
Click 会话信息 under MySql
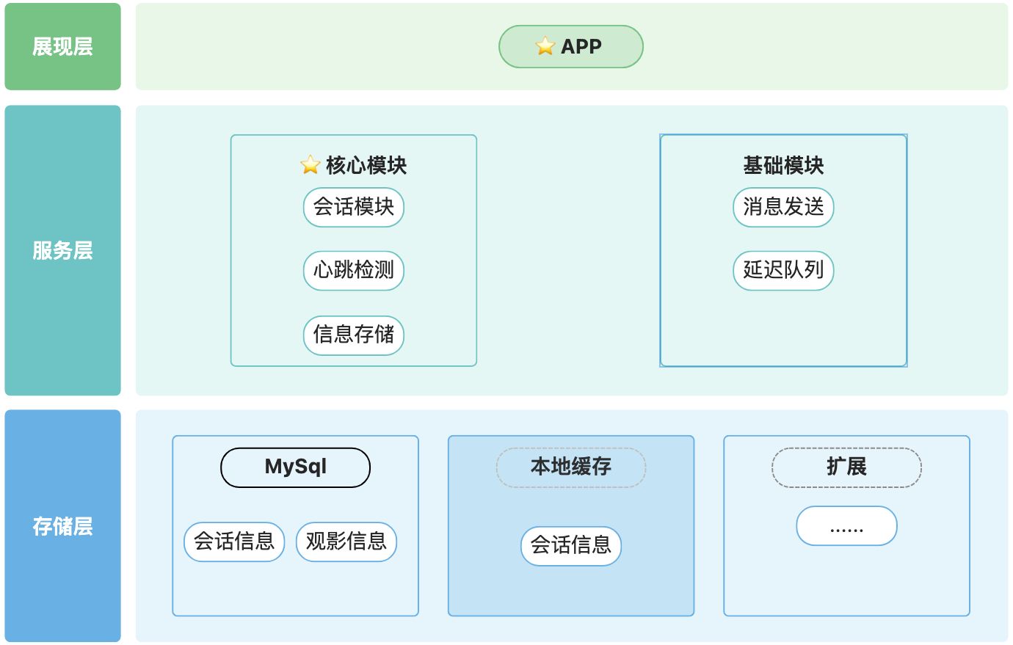tap(234, 542)
